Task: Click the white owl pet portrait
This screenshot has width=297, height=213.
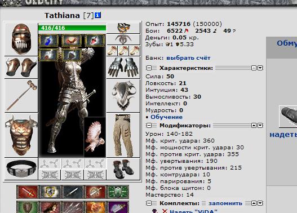Action: (95, 137)
